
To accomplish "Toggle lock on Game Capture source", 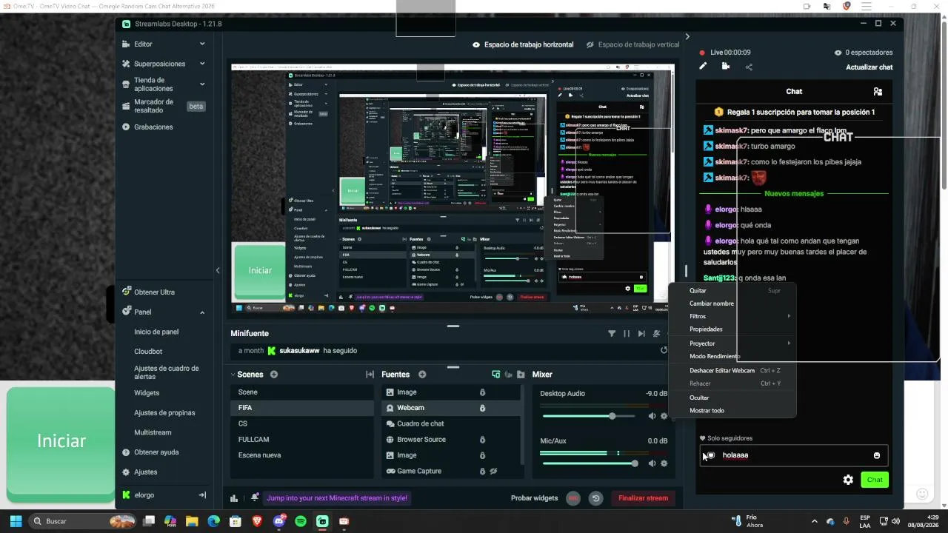I will [482, 471].
